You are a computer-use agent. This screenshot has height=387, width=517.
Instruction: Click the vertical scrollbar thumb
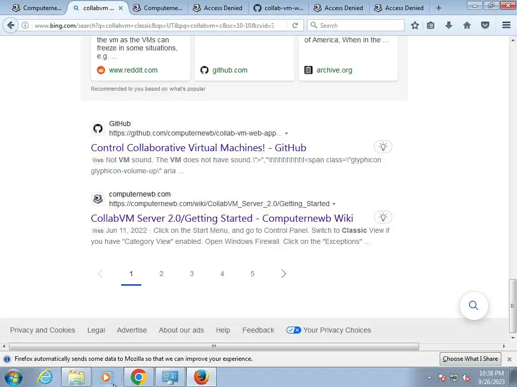(x=513, y=306)
